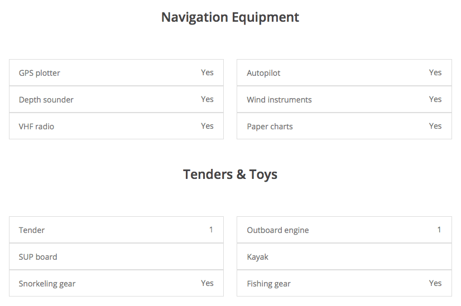This screenshot has width=461, height=306.
Task: Click the Yes value for Fishing gear
Action: tap(435, 283)
